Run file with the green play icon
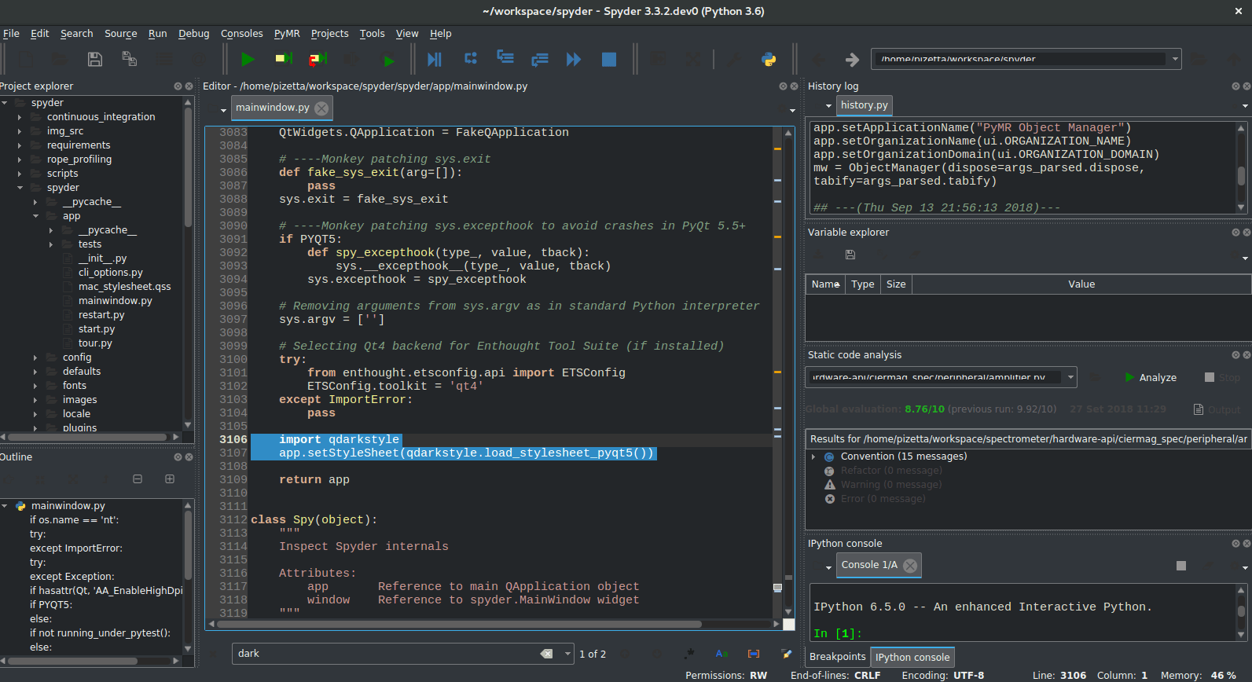The width and height of the screenshot is (1252, 682). point(248,59)
